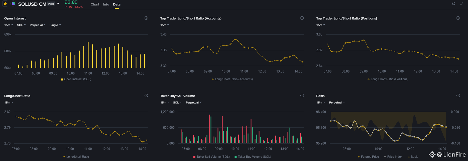Toggle Taker Buy Volume (SOL) legend
The image size is (468, 161).
[253, 157]
